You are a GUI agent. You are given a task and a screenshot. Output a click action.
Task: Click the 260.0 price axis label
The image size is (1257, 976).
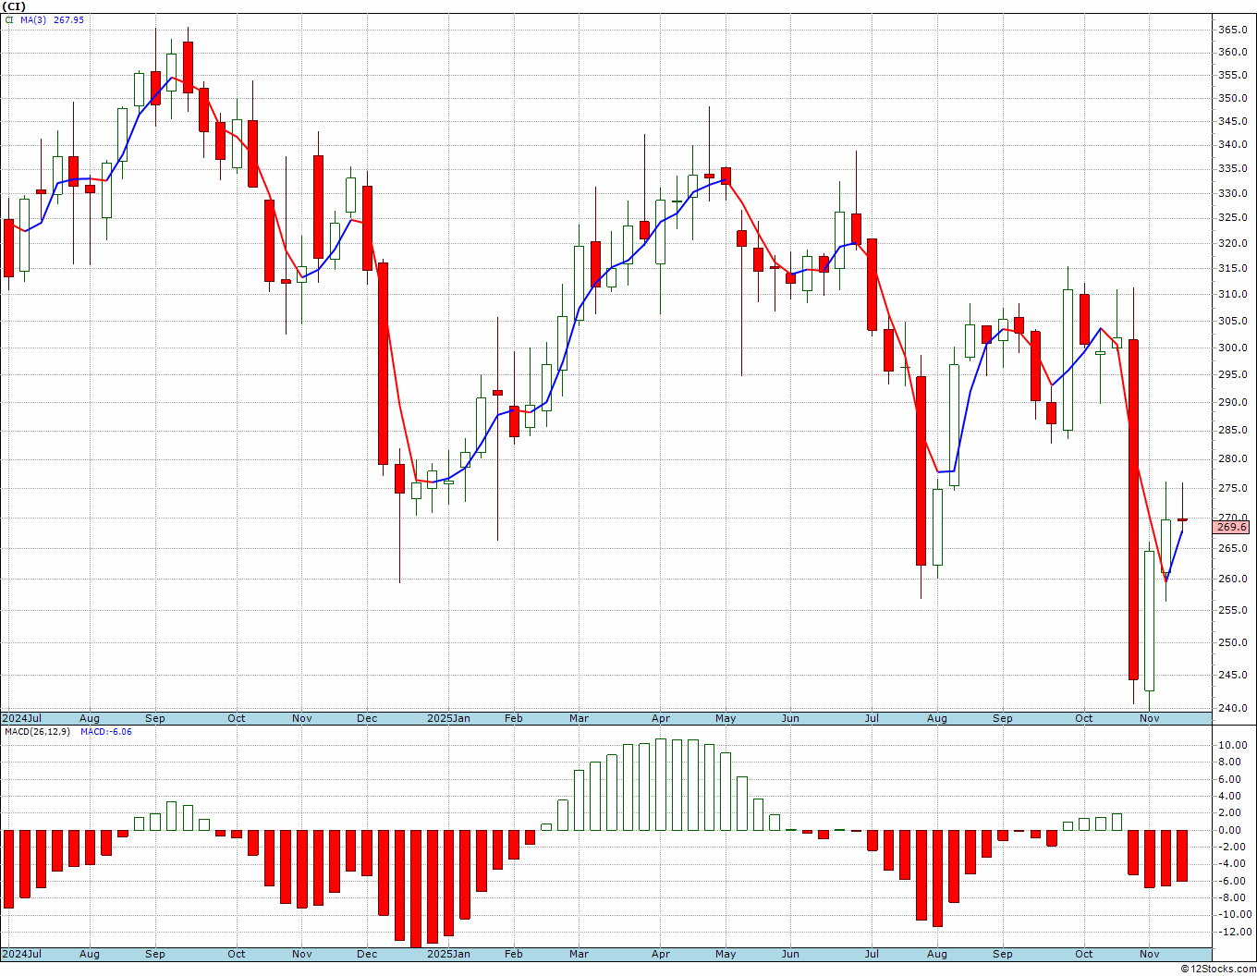click(1232, 579)
